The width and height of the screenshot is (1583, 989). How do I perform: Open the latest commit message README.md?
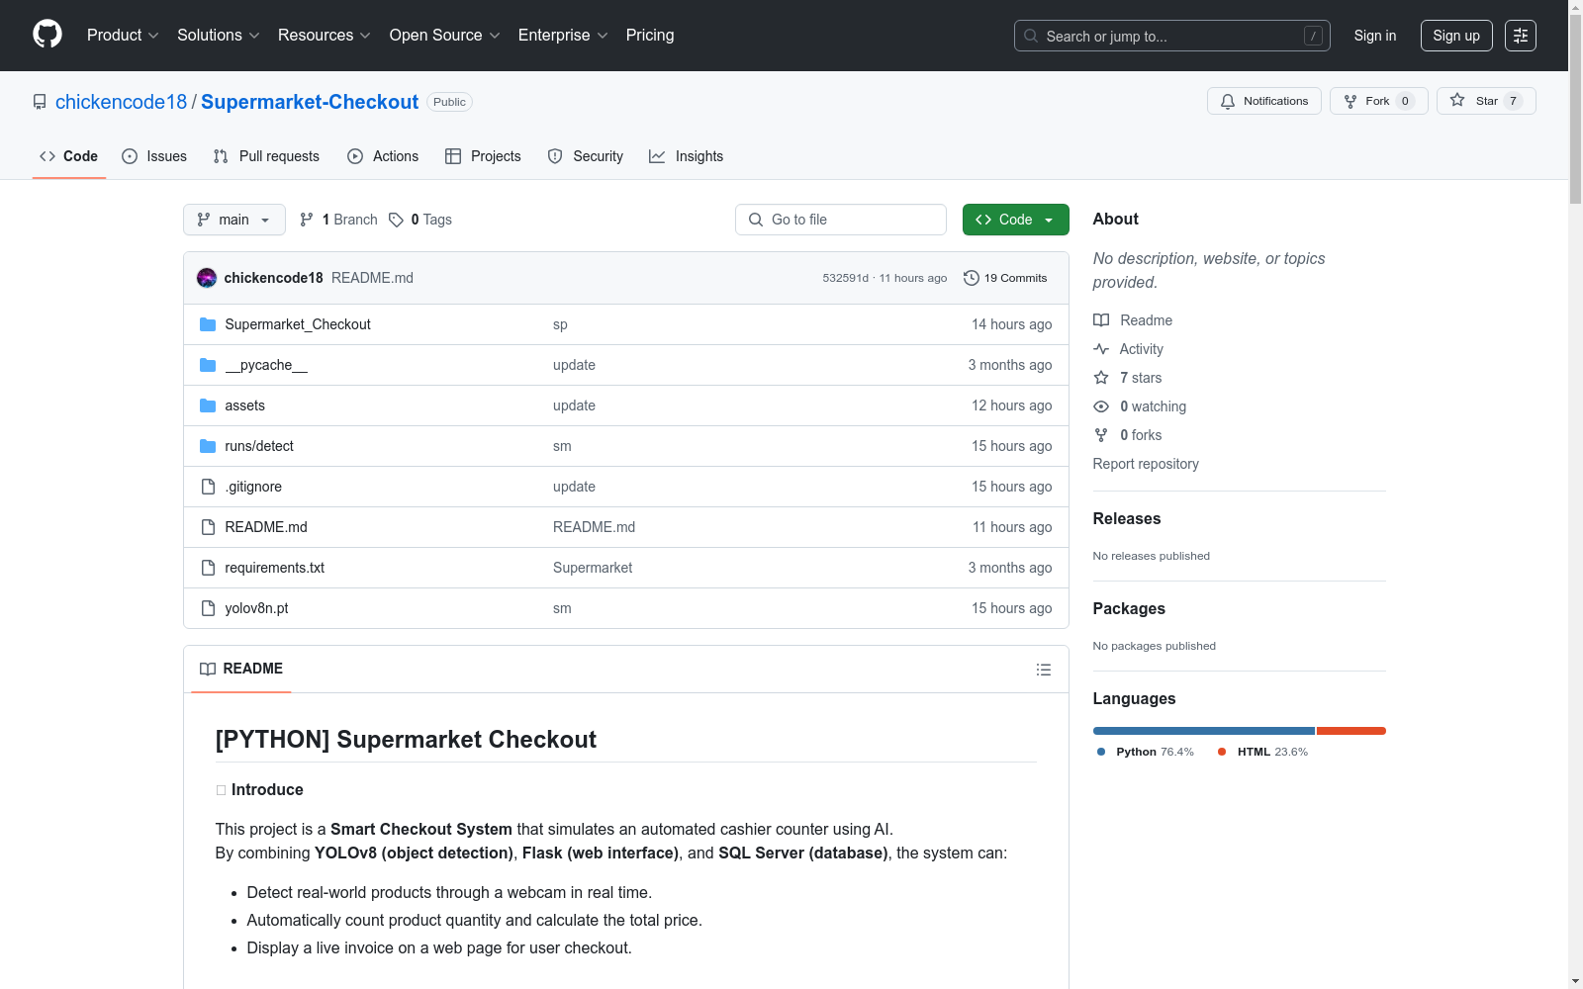(372, 278)
